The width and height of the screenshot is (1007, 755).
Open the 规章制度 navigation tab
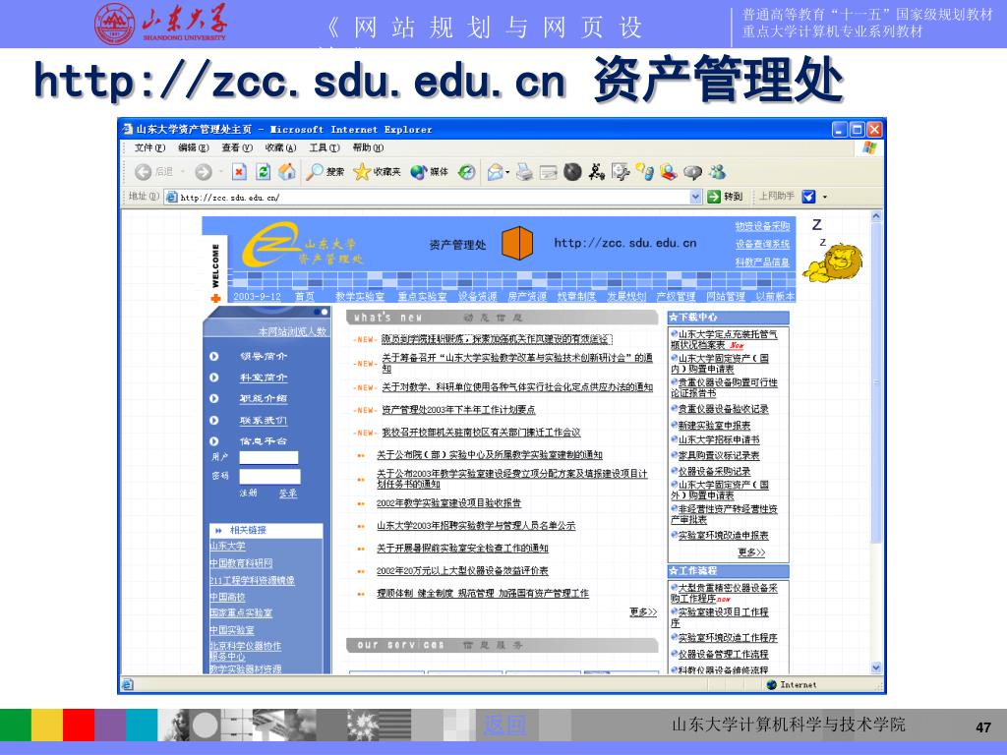576,296
